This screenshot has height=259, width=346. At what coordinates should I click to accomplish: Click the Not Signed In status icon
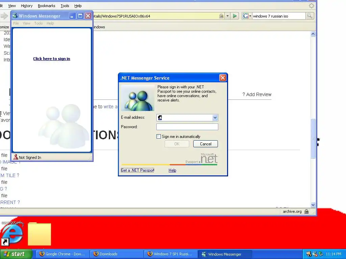(x=16, y=157)
